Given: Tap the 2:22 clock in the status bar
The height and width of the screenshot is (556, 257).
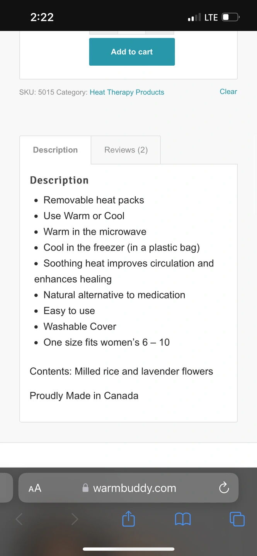Looking at the screenshot, I should point(42,17).
